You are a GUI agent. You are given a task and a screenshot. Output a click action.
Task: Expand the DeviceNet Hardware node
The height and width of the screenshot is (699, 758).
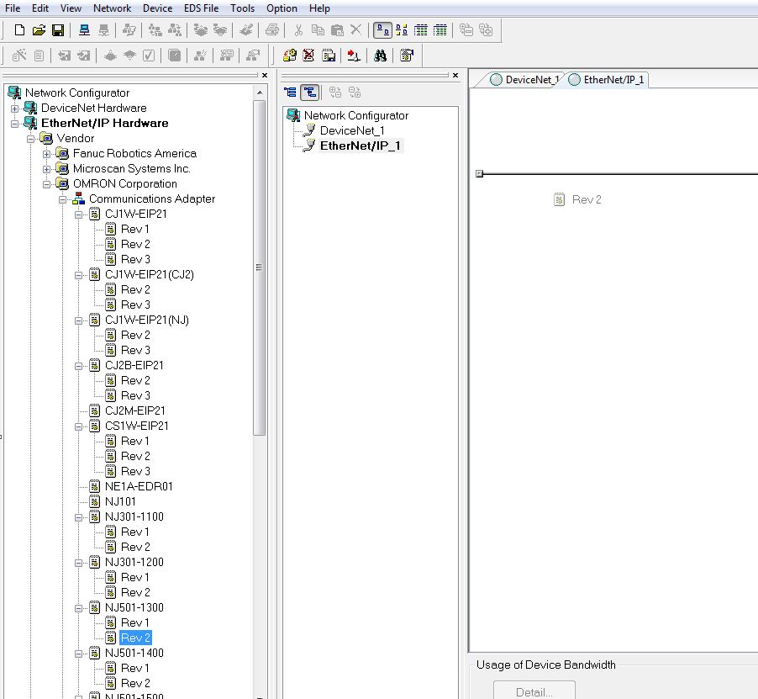pyautogui.click(x=14, y=109)
